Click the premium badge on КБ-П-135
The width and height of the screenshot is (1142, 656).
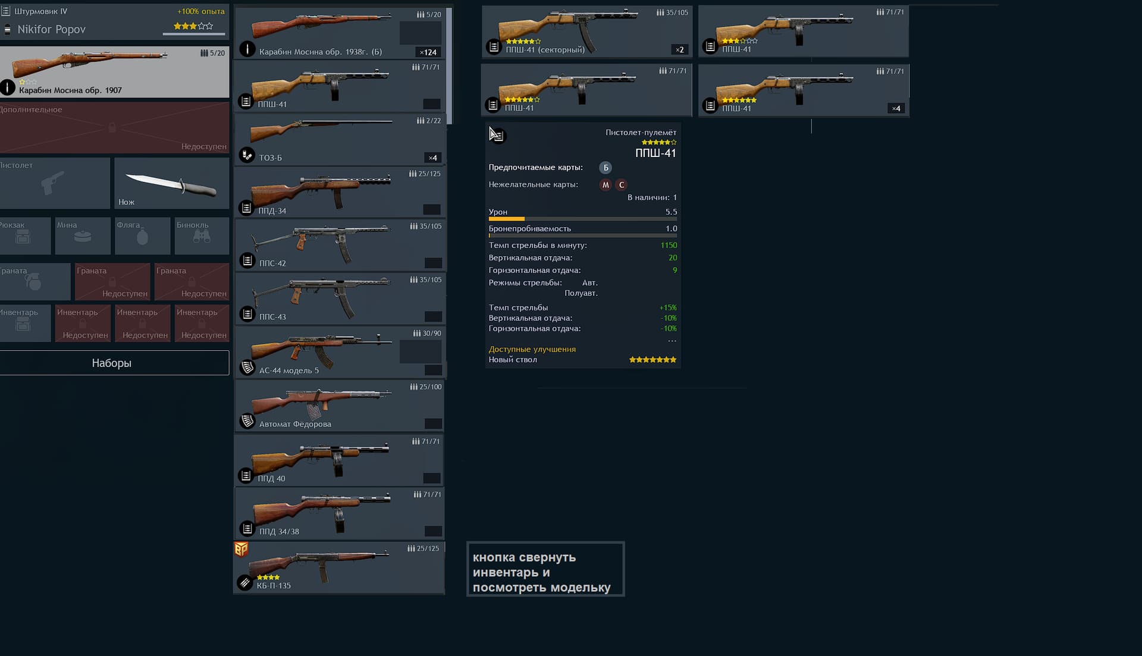tap(241, 549)
